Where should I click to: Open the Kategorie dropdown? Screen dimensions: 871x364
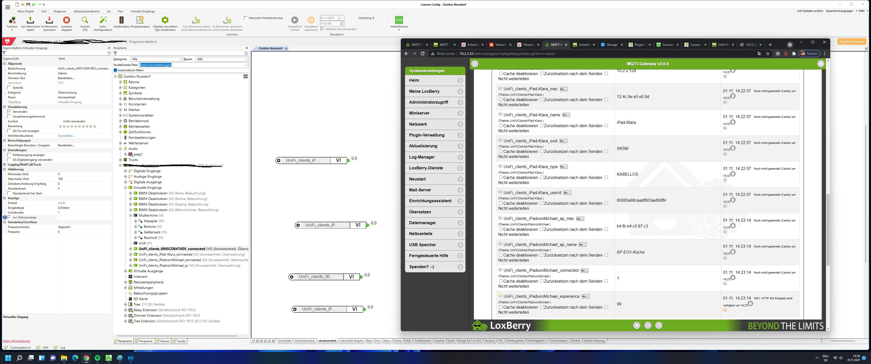157,59
